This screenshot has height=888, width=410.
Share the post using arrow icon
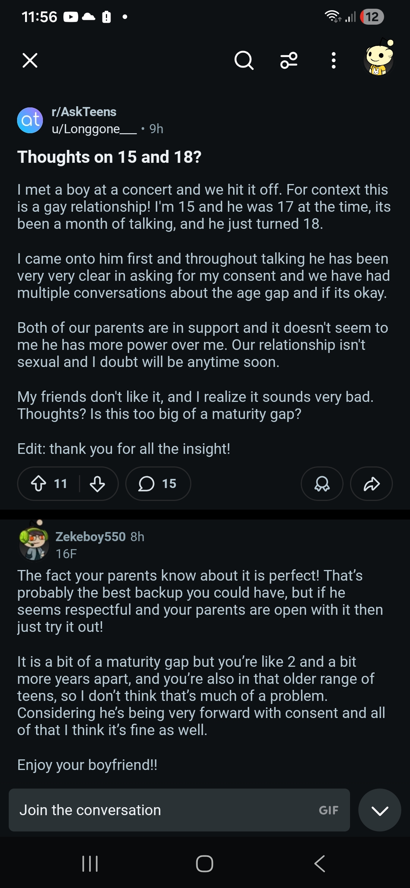pyautogui.click(x=371, y=483)
